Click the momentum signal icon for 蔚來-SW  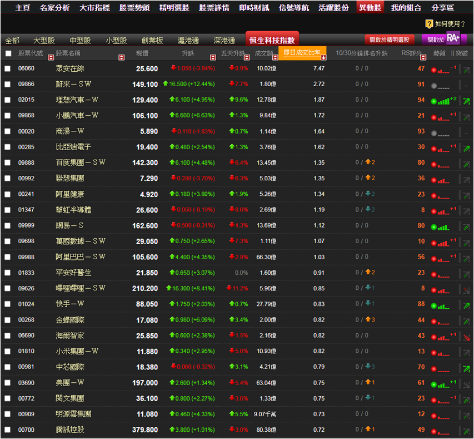[440, 85]
